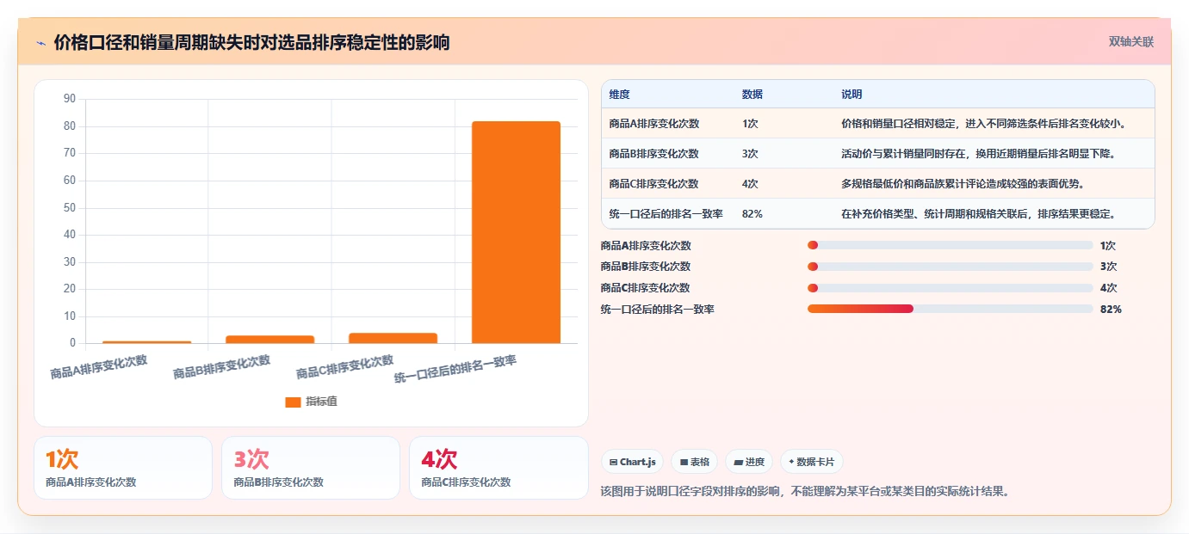Select the 进度 tag chip
The width and height of the screenshot is (1189, 534).
click(x=749, y=462)
